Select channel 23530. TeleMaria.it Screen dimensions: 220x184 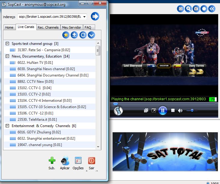tap(50, 120)
